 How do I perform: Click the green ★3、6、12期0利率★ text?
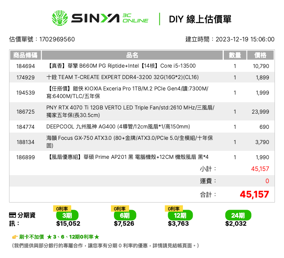(x=73, y=237)
